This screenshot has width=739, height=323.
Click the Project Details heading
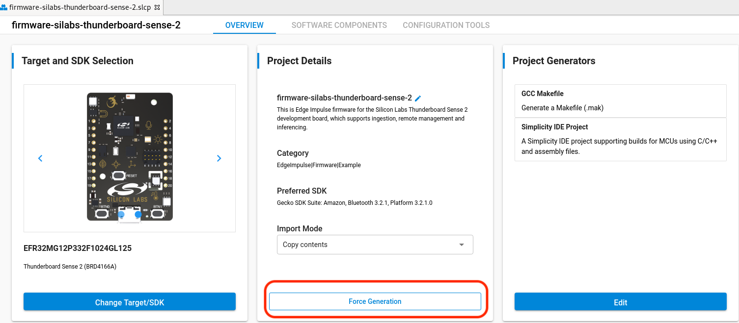pos(300,61)
